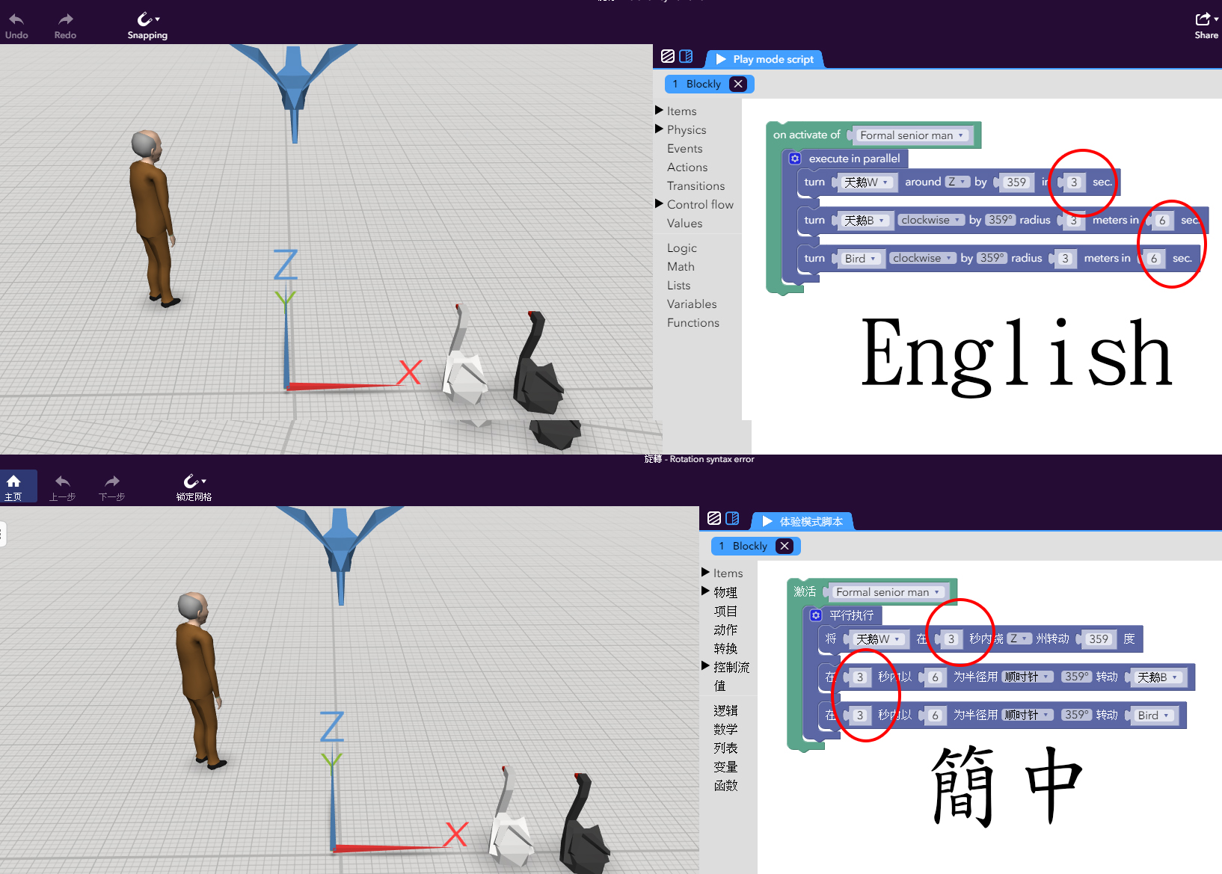Open the Transitions block category

(x=696, y=186)
